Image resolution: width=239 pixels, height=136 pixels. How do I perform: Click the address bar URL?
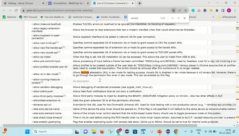[60, 10]
